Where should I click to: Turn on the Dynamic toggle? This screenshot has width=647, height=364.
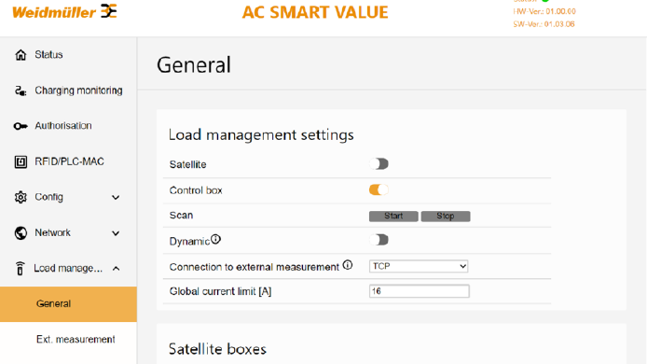tap(379, 240)
